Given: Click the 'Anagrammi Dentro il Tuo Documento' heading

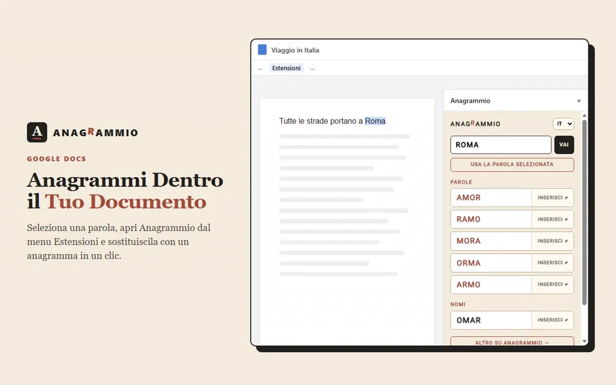Looking at the screenshot, I should (125, 191).
